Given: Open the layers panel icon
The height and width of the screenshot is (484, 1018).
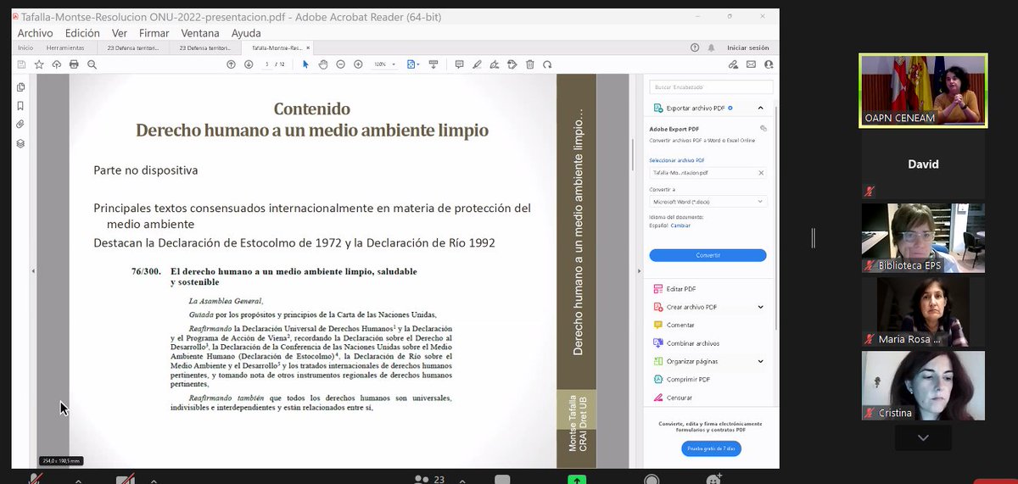Looking at the screenshot, I should click(20, 143).
